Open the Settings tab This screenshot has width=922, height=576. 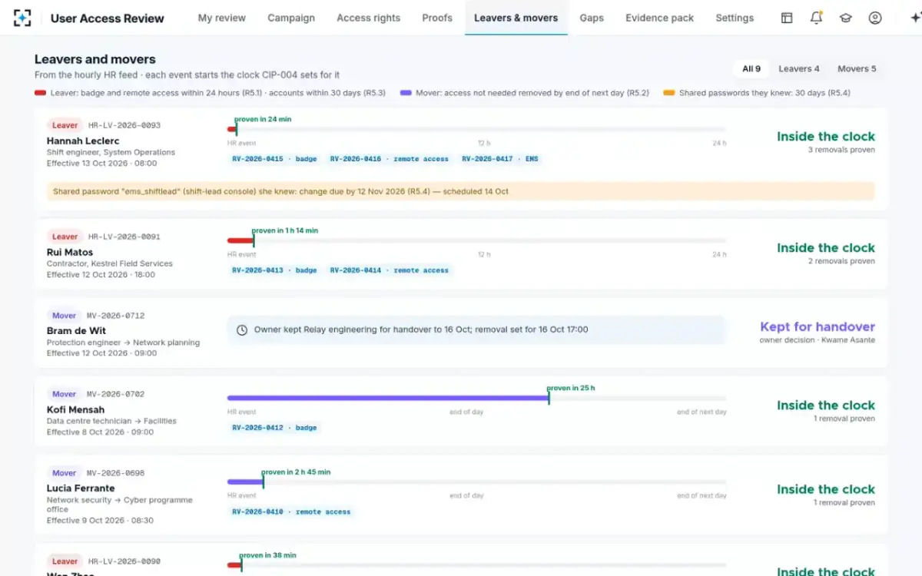[x=735, y=18]
